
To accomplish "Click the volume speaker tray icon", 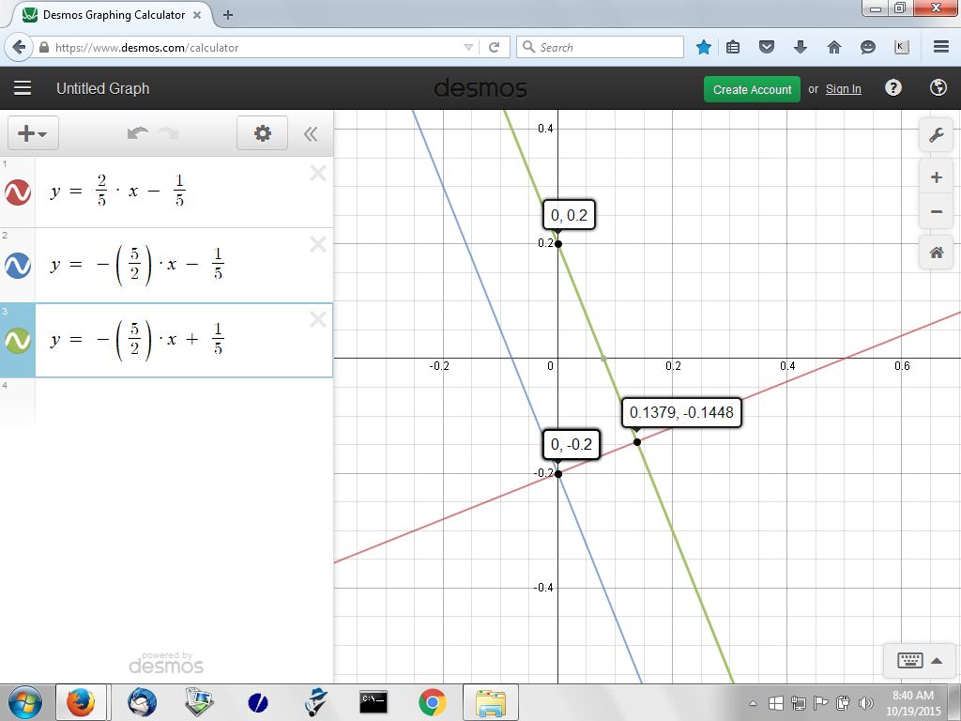I will [x=865, y=703].
